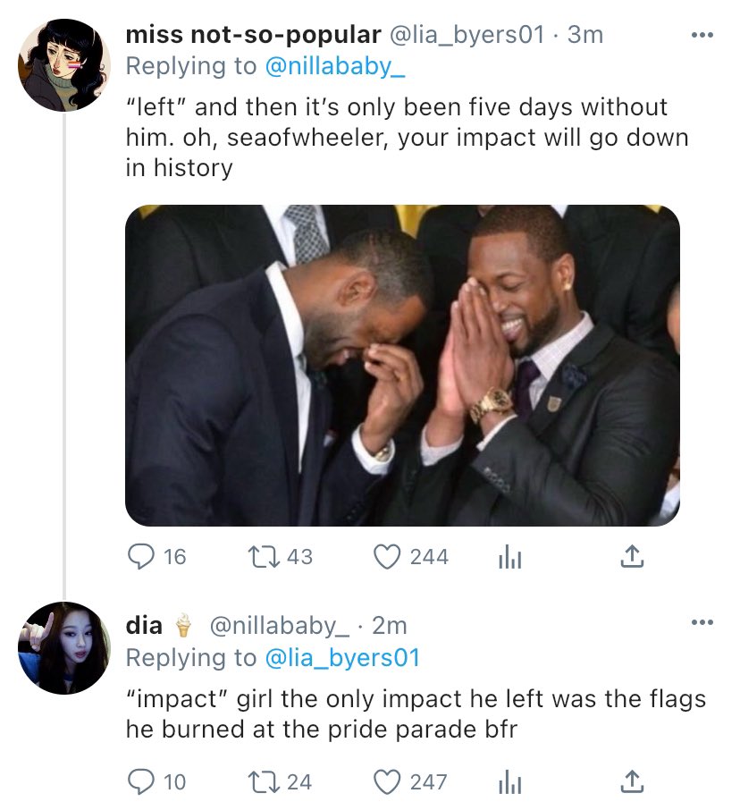Open @nillababy_ mention in first tweet

pos(335,65)
